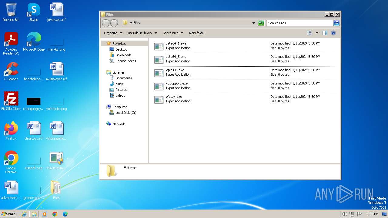The width and height of the screenshot is (388, 218).
Task: Open Firefox desktop shortcut
Action: [x=11, y=131]
